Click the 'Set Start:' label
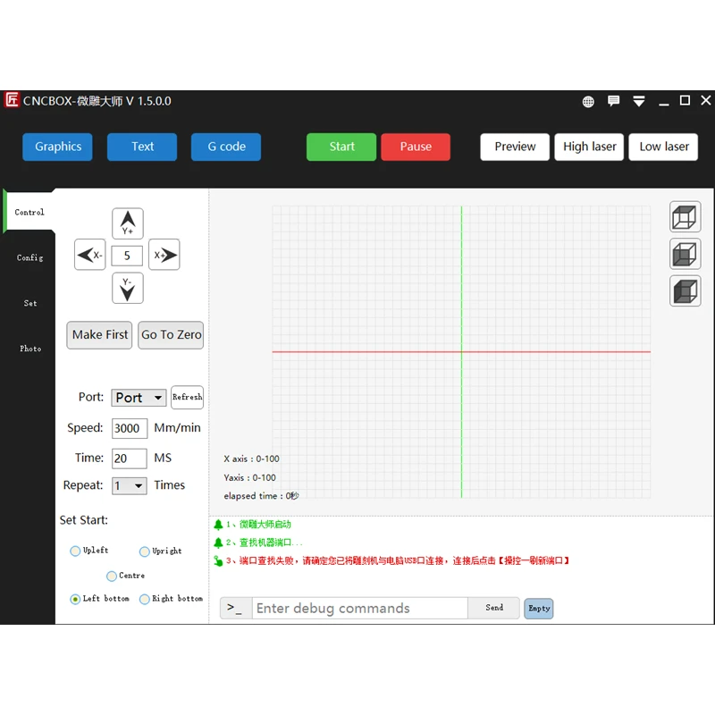 [x=83, y=520]
